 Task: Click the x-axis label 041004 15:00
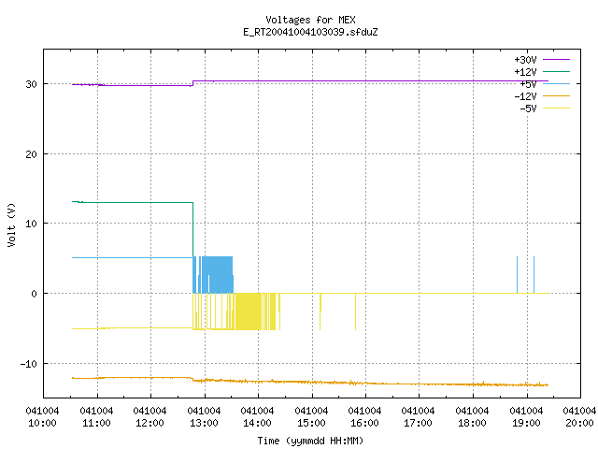pos(311,417)
